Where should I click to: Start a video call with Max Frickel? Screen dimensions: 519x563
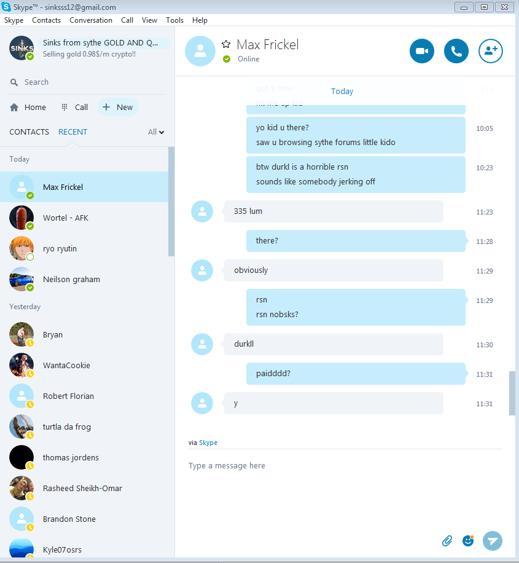click(422, 51)
